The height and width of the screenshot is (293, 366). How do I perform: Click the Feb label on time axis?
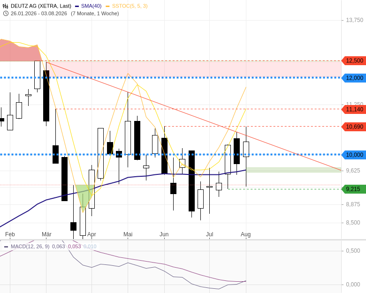pyautogui.click(x=10, y=234)
